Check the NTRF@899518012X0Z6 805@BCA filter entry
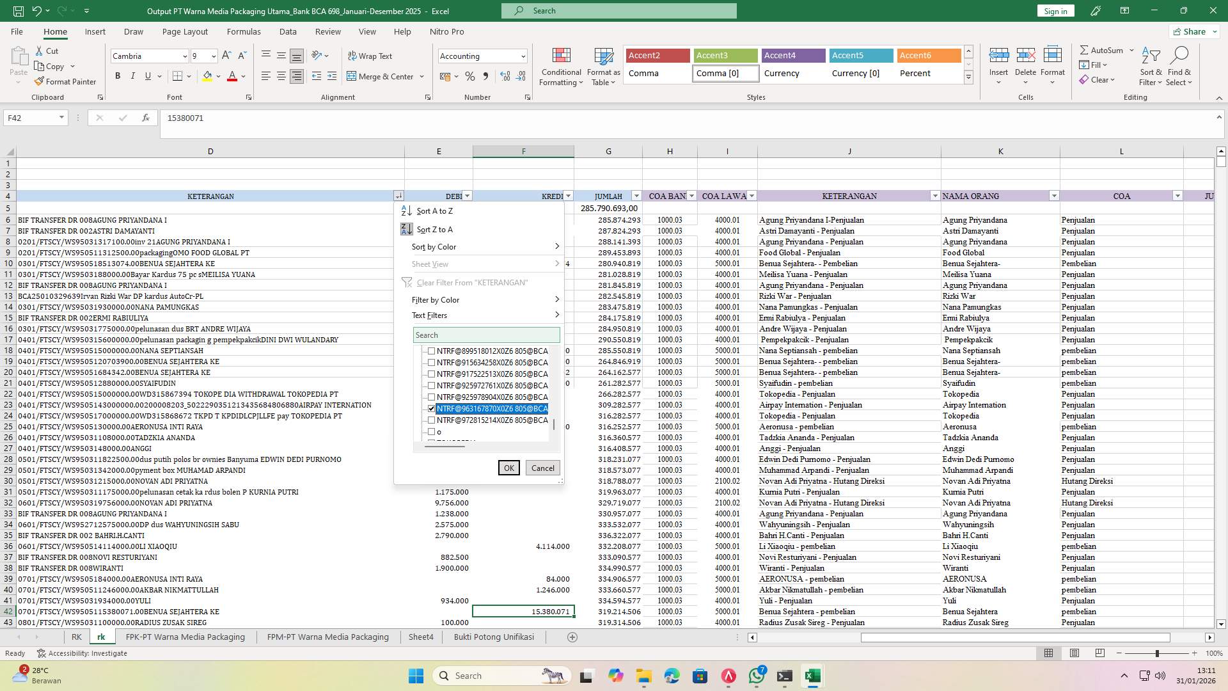Image resolution: width=1228 pixels, height=691 pixels. tap(432, 351)
